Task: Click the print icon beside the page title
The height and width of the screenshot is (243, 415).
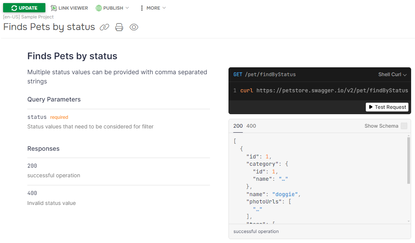Action: (119, 27)
